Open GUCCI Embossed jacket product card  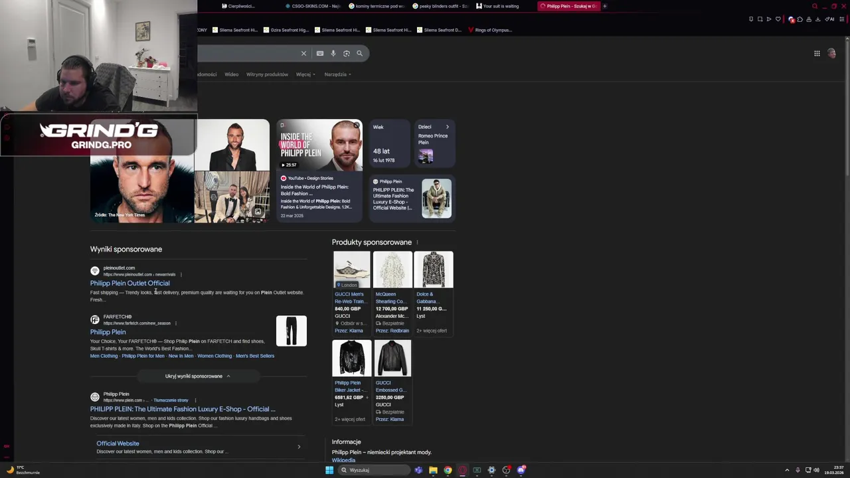point(392,381)
